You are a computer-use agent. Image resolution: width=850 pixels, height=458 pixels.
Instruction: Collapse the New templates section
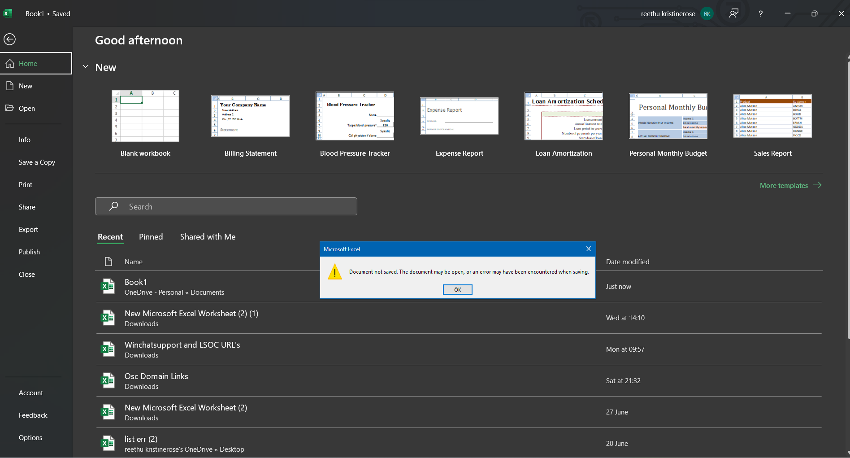[x=86, y=67]
